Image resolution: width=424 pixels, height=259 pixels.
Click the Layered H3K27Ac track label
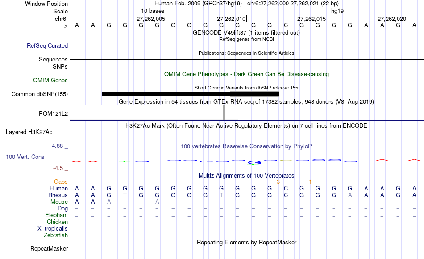(x=29, y=132)
